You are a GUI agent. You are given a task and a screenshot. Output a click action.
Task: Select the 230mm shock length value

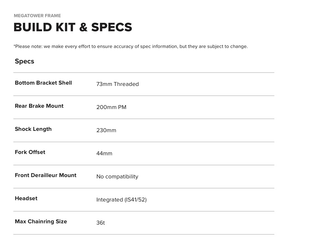coord(106,131)
